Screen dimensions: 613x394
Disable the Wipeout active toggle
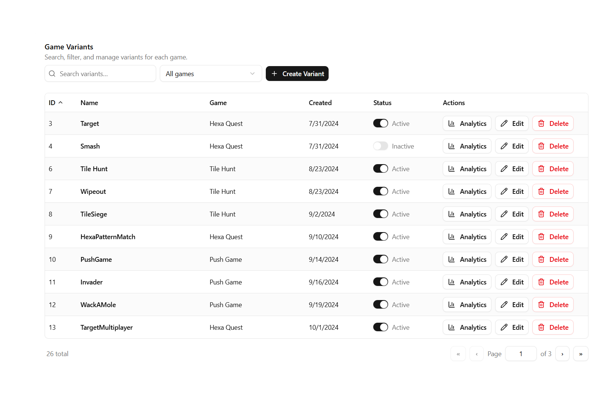coord(380,191)
